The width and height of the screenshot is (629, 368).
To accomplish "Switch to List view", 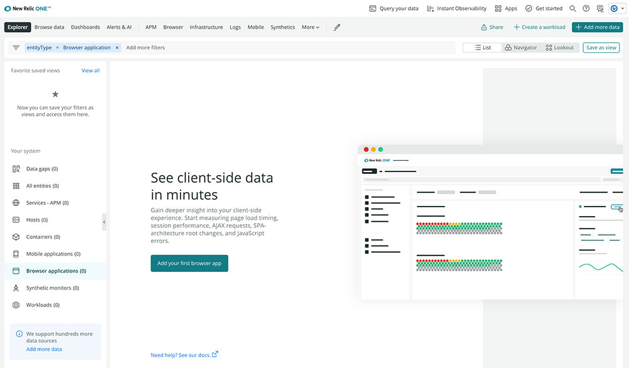I will click(x=482, y=48).
